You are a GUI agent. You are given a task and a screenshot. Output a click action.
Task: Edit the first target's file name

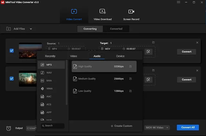click(x=153, y=42)
